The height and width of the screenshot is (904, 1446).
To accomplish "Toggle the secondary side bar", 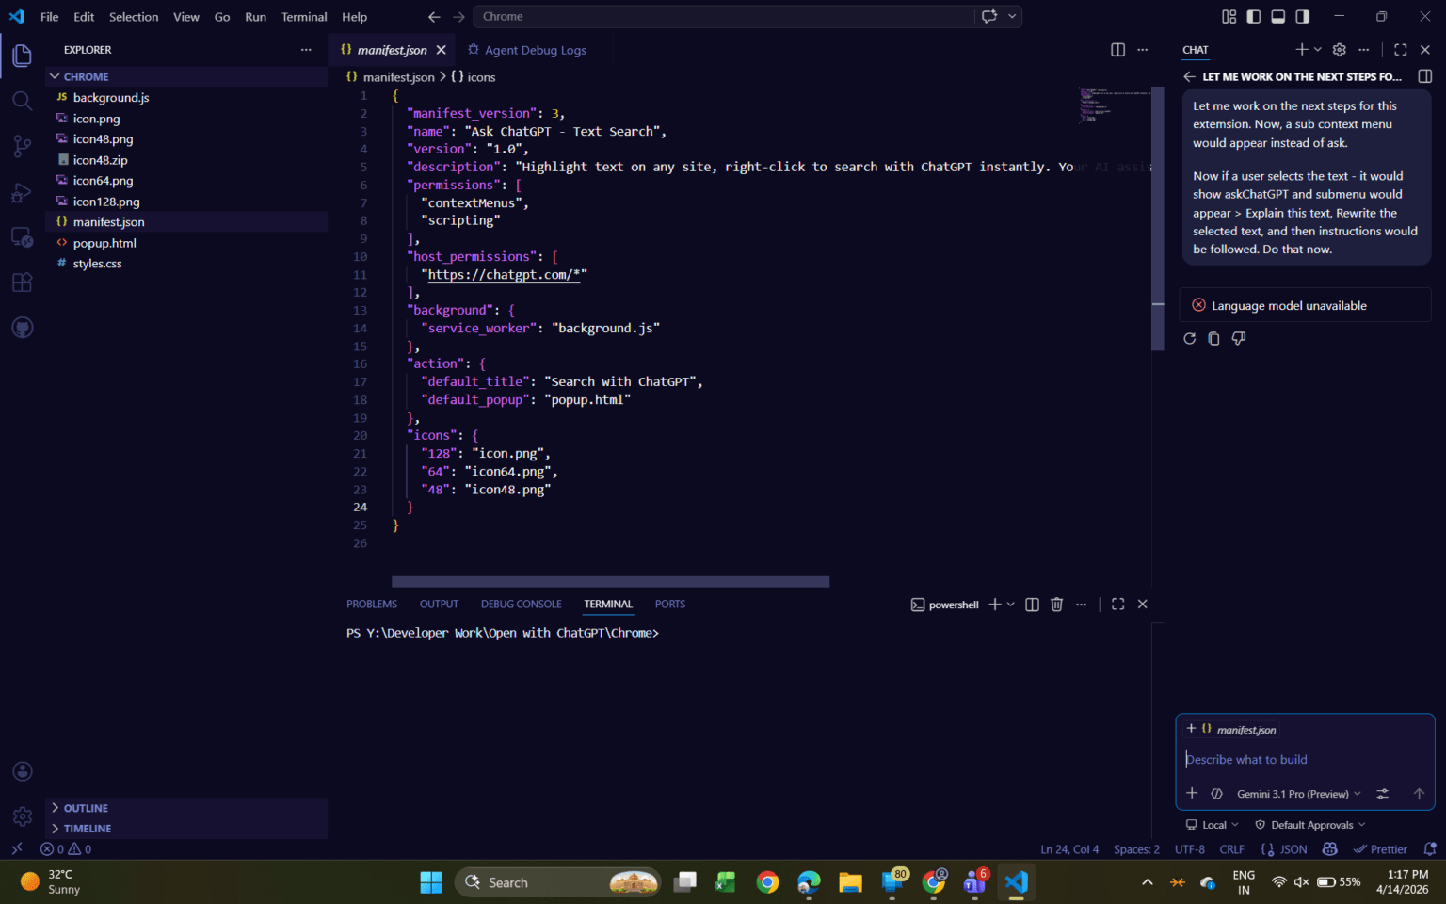I will [x=1303, y=17].
